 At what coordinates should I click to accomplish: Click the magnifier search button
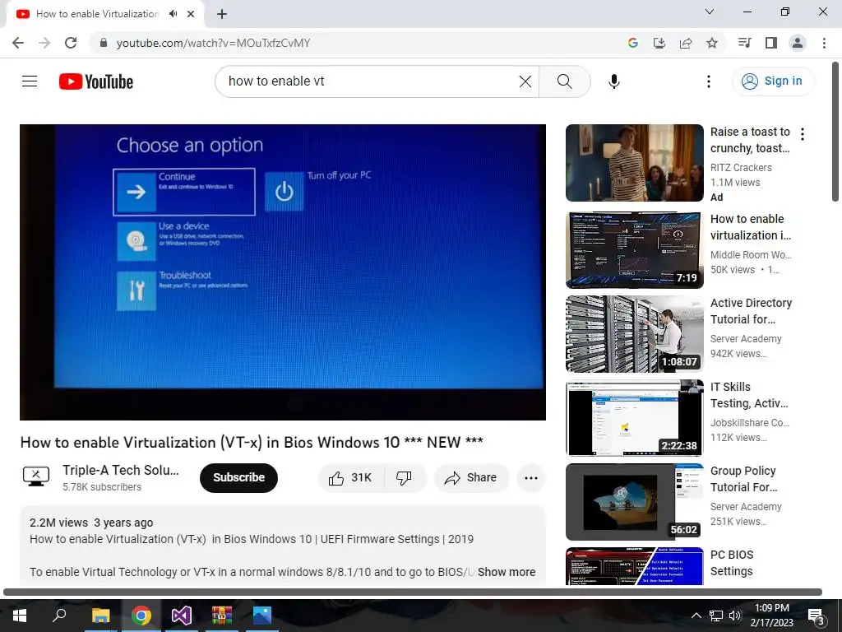(564, 81)
